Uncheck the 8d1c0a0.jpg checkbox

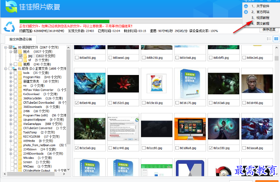pos(77,148)
